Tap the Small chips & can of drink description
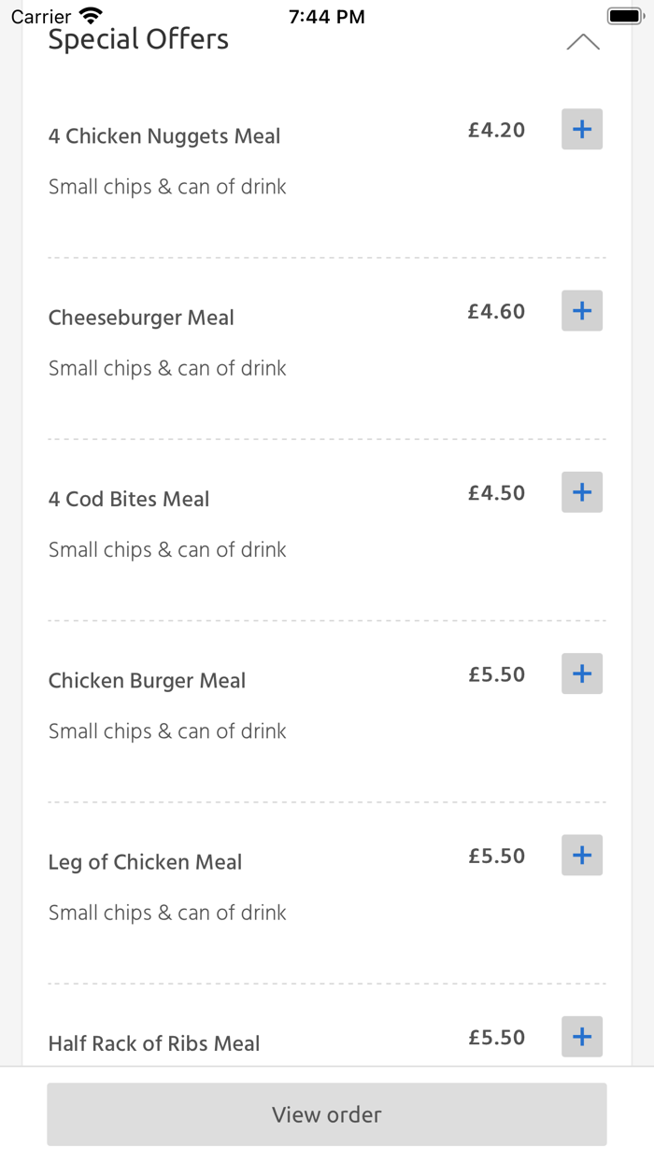This screenshot has width=654, height=1162. coord(166,186)
